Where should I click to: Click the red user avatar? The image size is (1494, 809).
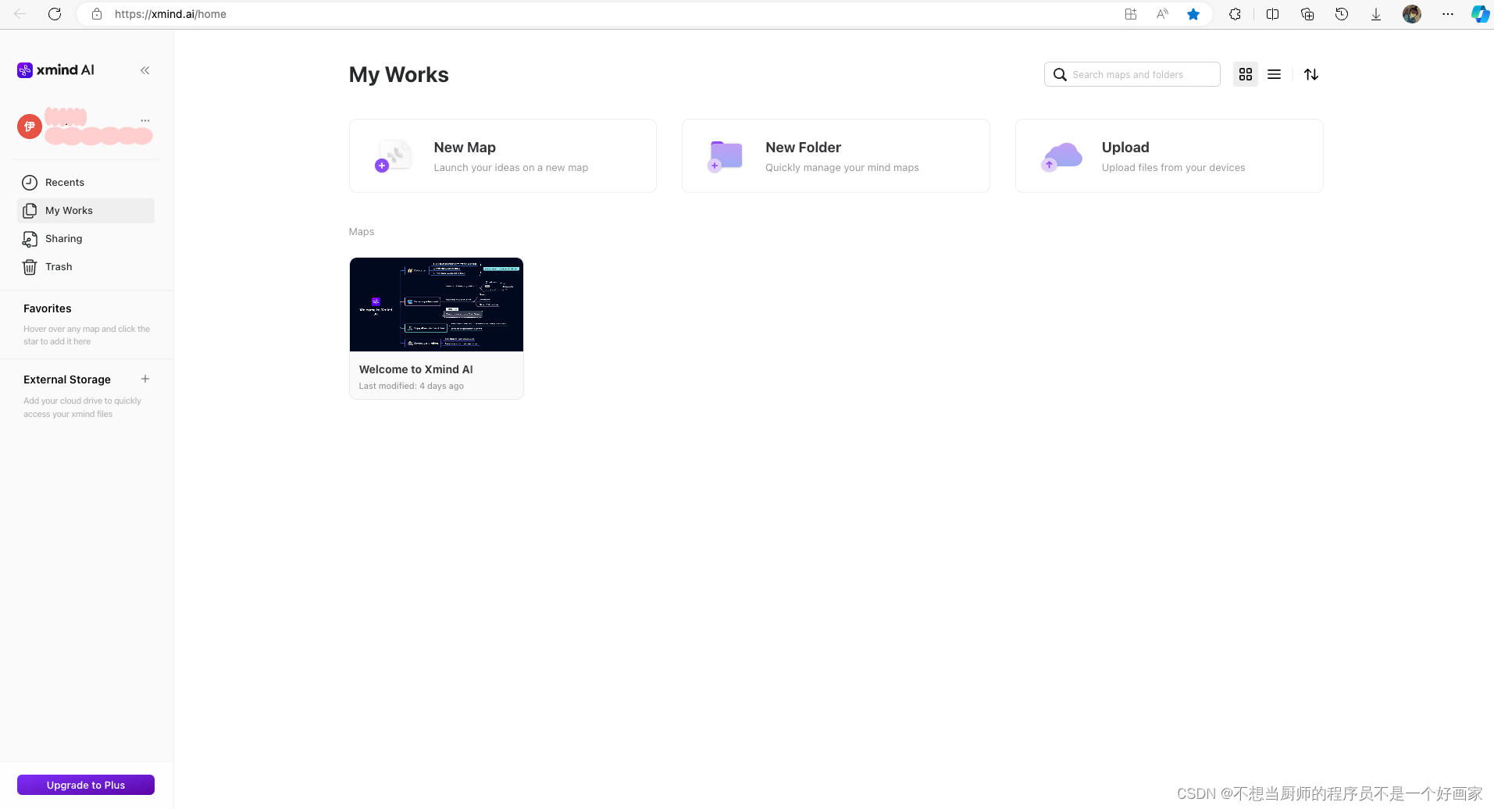click(30, 127)
